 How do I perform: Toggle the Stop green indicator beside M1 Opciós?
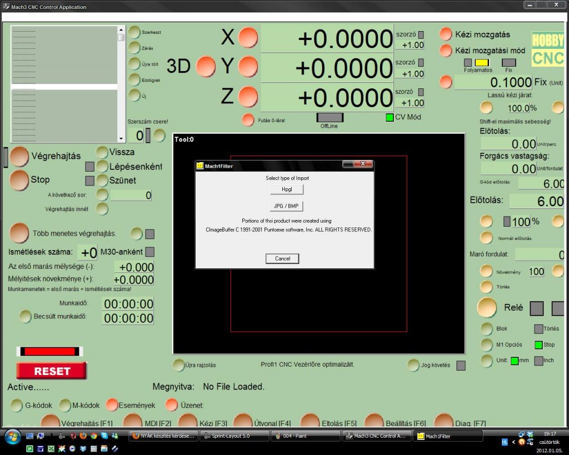tap(538, 344)
